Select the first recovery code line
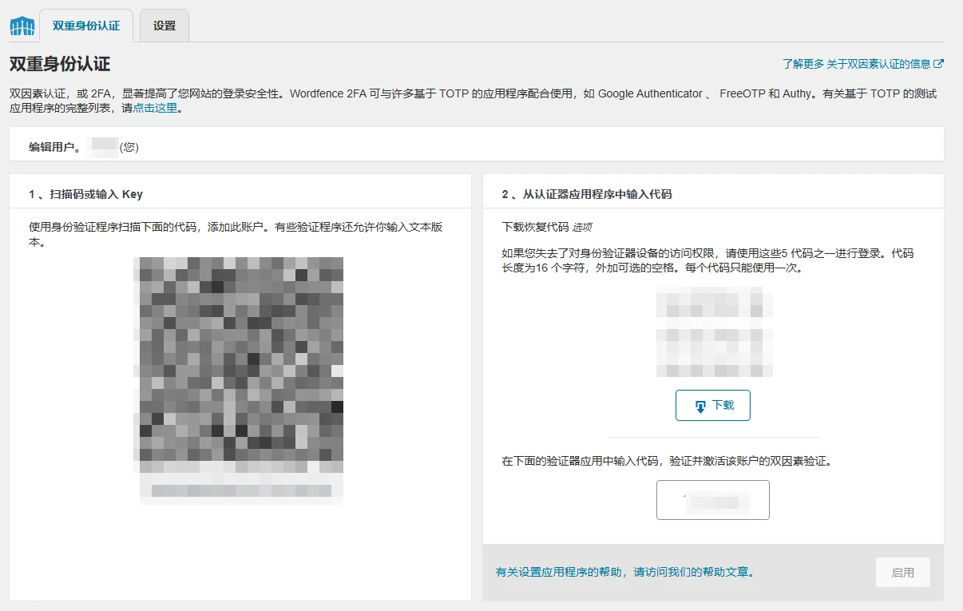The height and width of the screenshot is (611, 963). [x=713, y=304]
